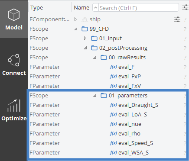Select the ship tree item

click(x=95, y=19)
